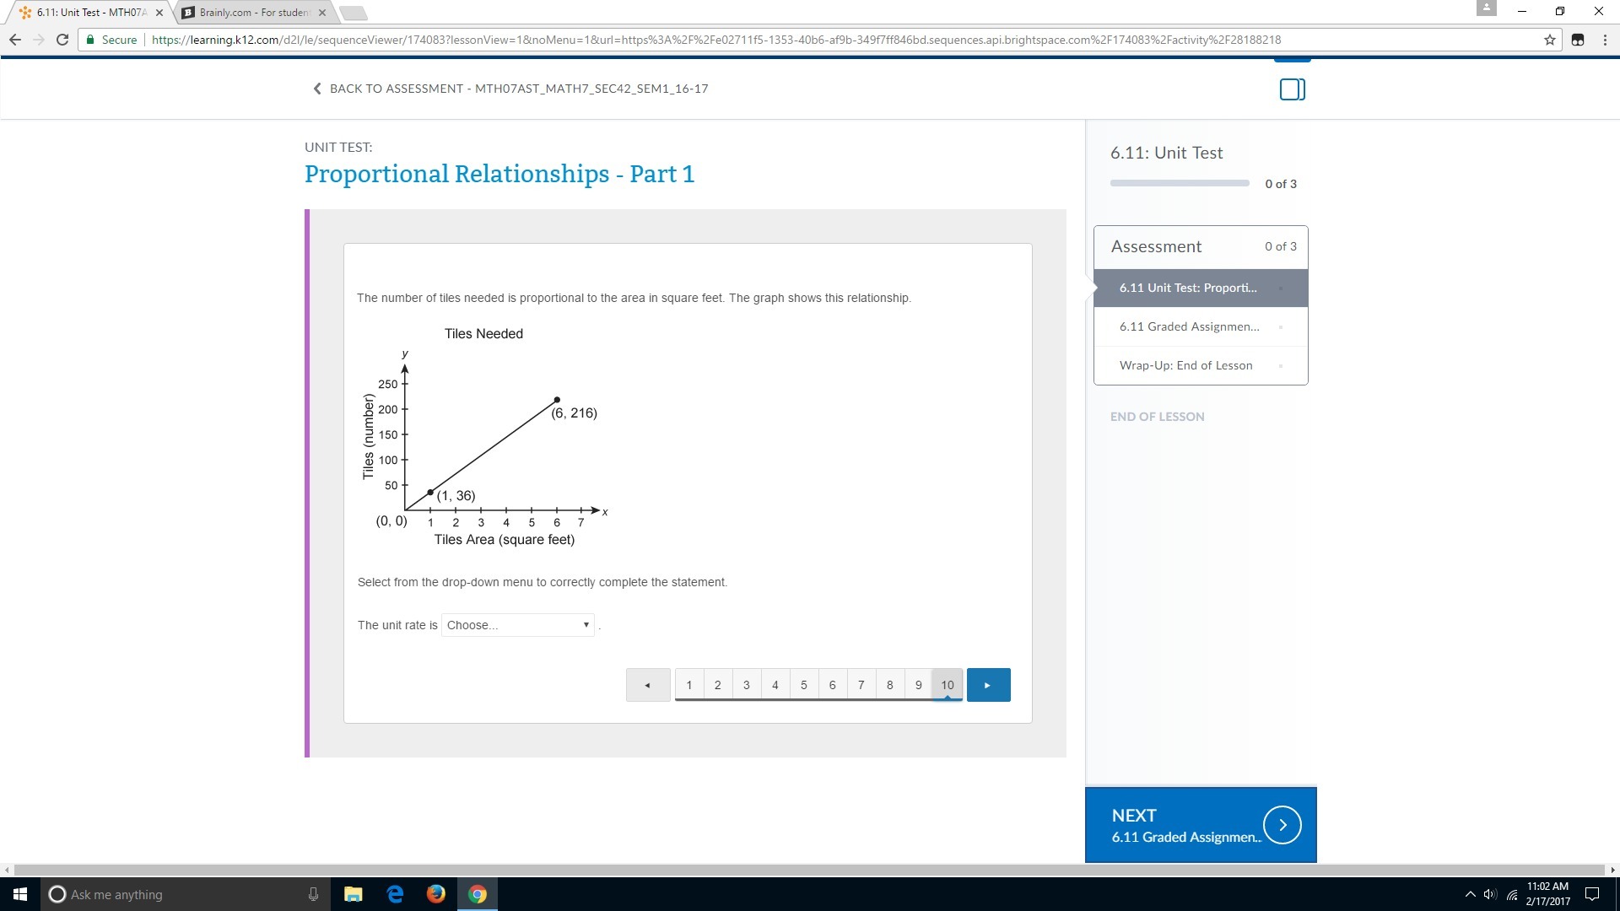Bookmark this page with star icon

(x=1550, y=40)
